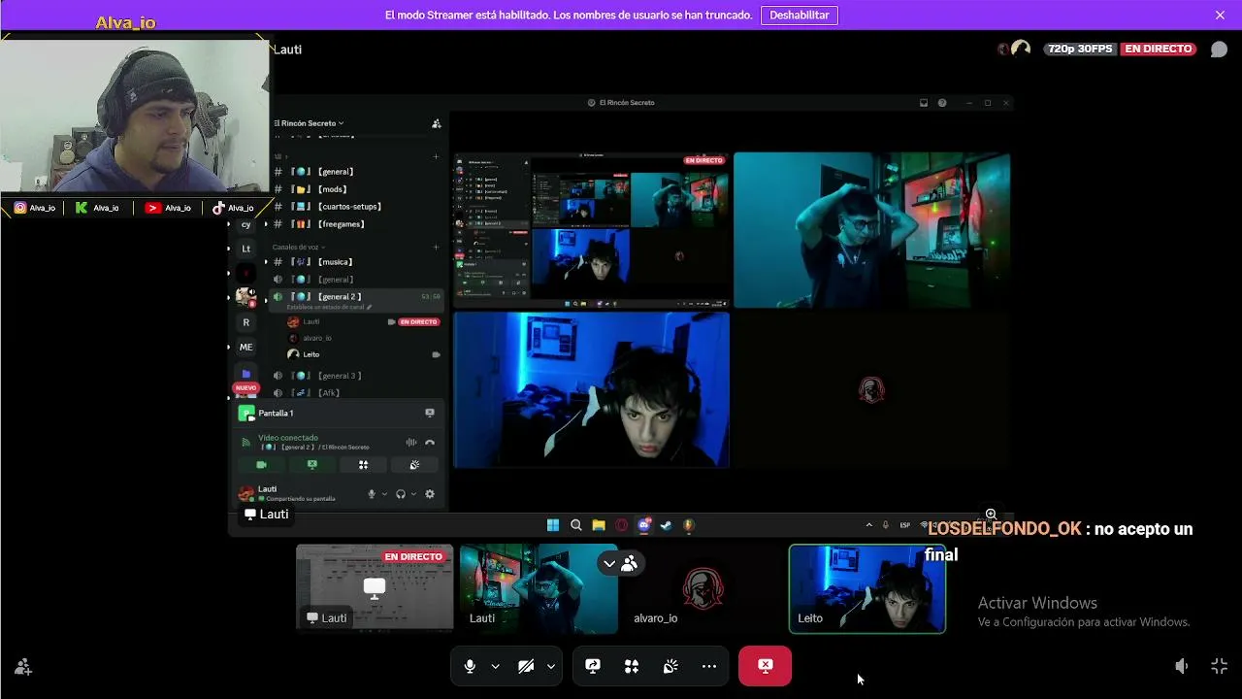
Task: Open the soundboard button in the call bar
Action: tap(670, 666)
